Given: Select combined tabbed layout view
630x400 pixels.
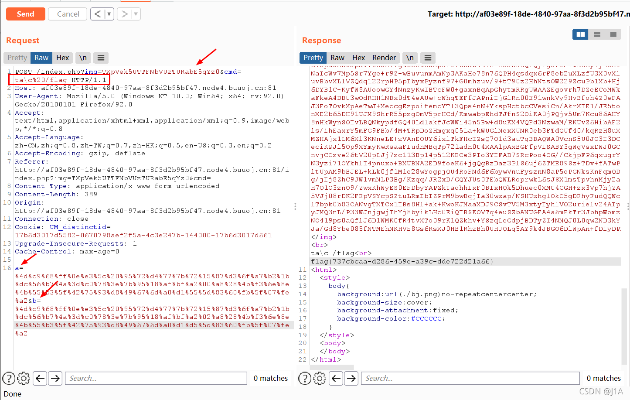Looking at the screenshot, I should (x=613, y=34).
